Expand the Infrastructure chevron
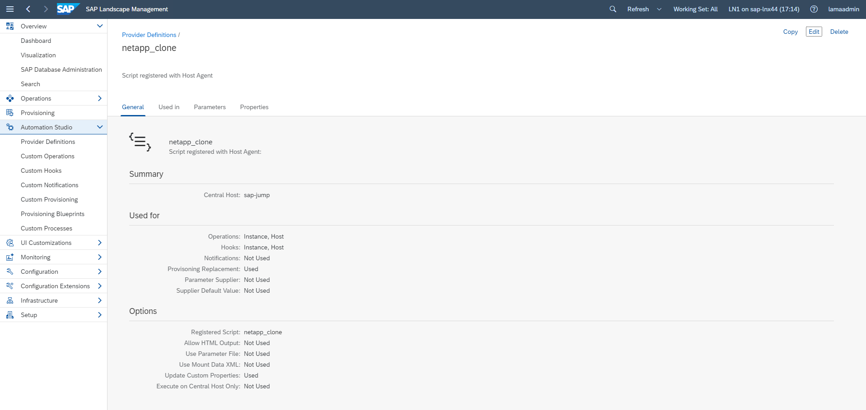The height and width of the screenshot is (410, 866). (100, 300)
